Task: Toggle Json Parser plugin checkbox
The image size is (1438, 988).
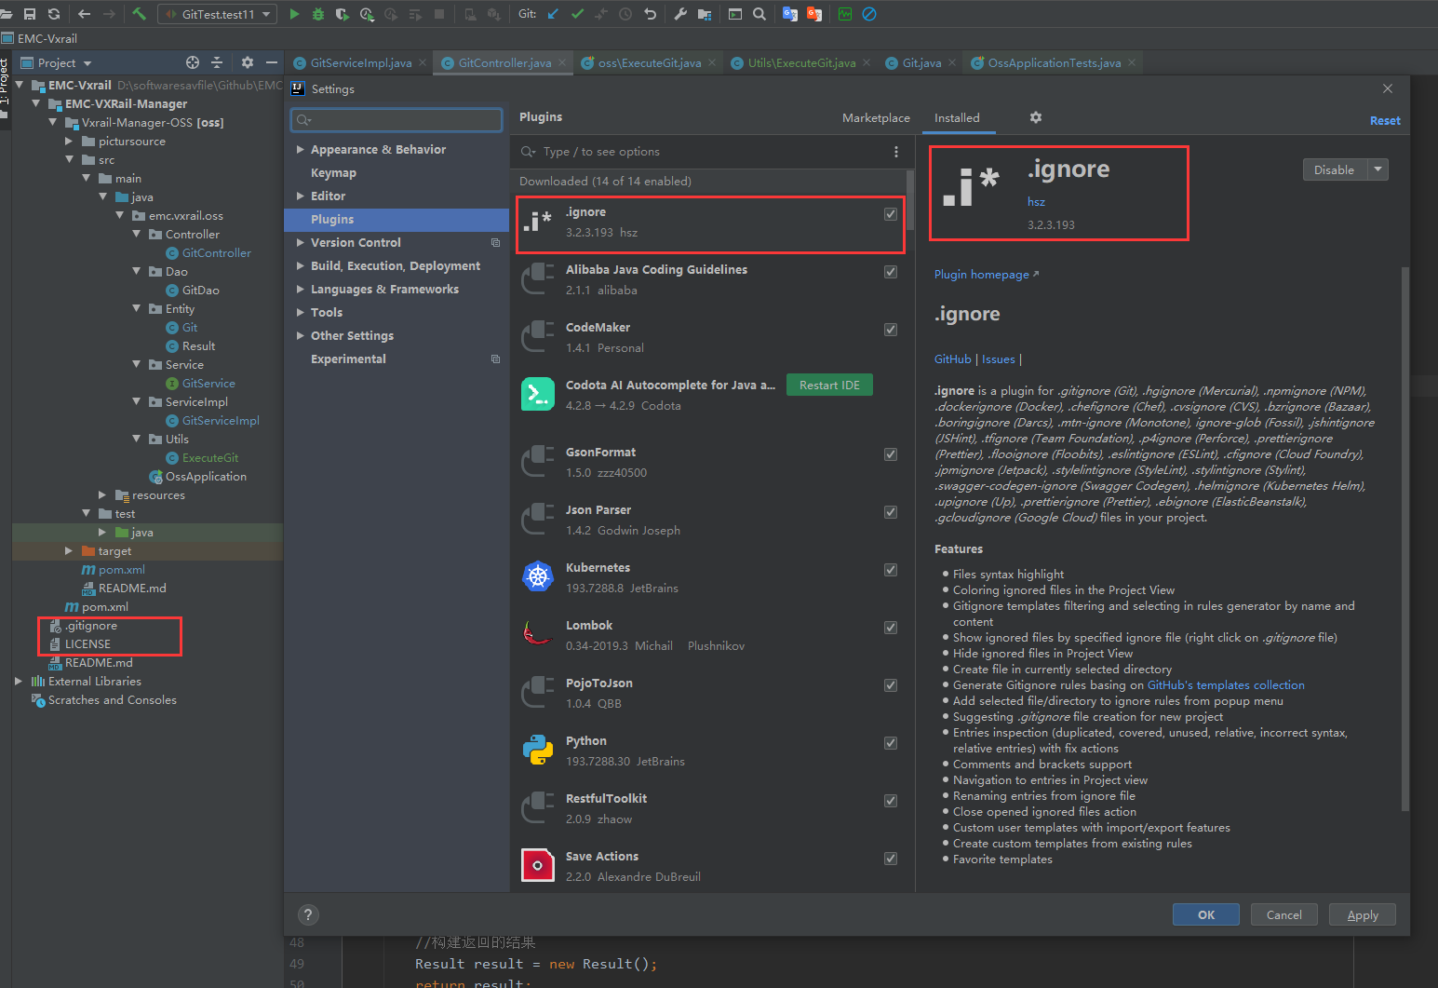Action: (891, 512)
